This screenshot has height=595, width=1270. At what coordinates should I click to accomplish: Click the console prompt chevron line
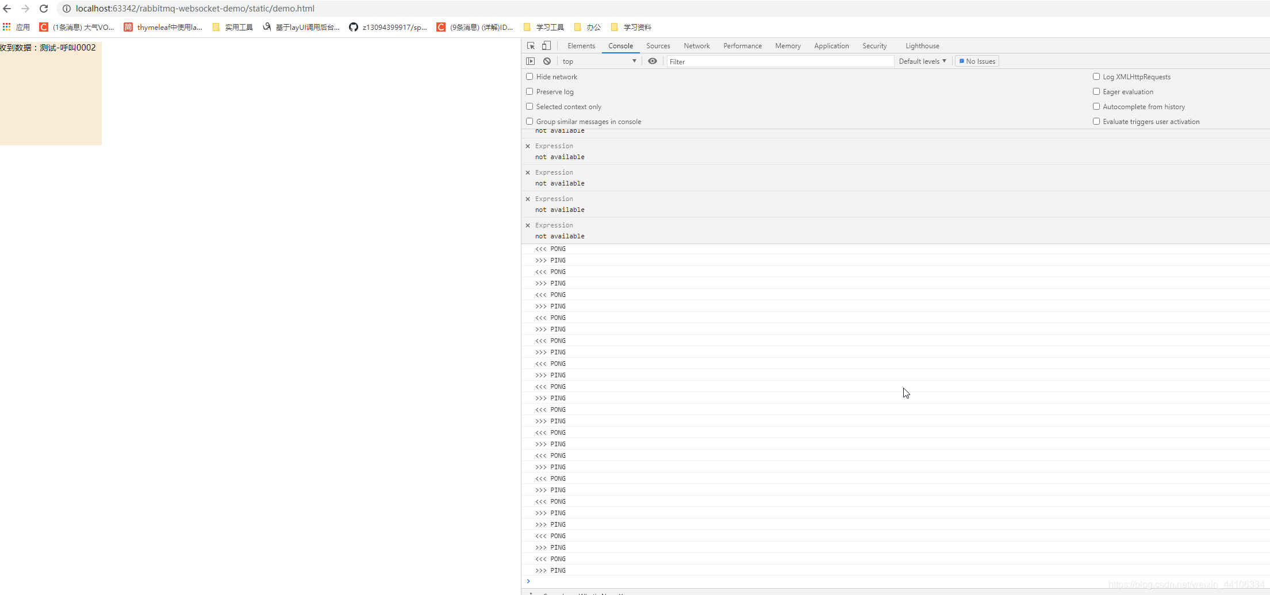pos(895,581)
